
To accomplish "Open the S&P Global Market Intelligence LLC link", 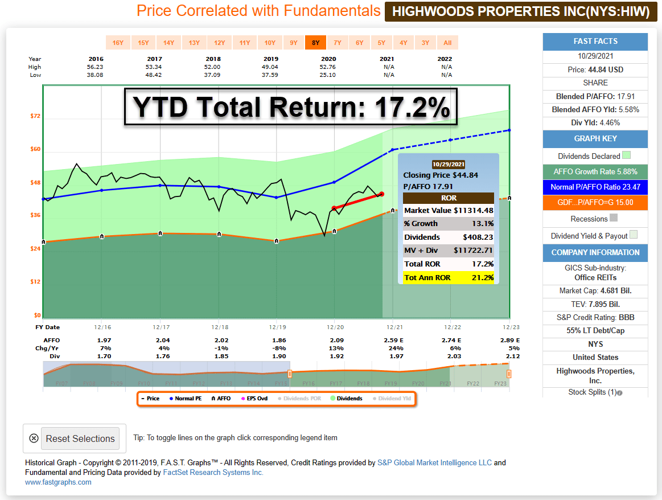I will click(434, 463).
